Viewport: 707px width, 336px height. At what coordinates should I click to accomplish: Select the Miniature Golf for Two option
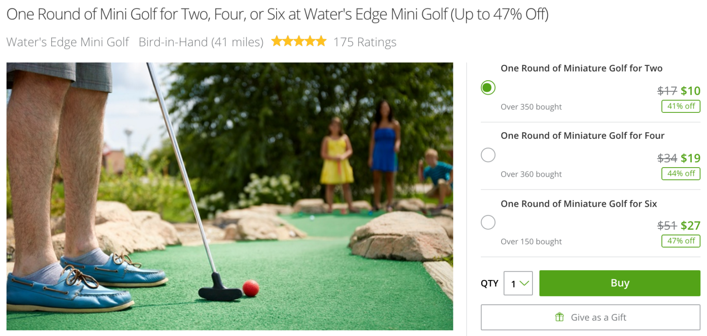point(488,88)
